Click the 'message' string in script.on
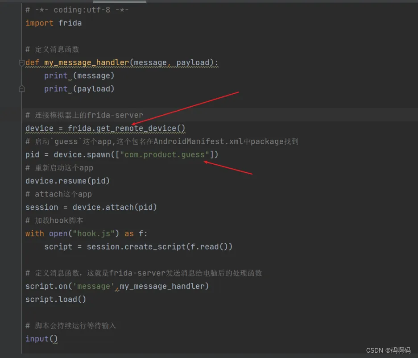The height and width of the screenshot is (358, 418). 93,286
